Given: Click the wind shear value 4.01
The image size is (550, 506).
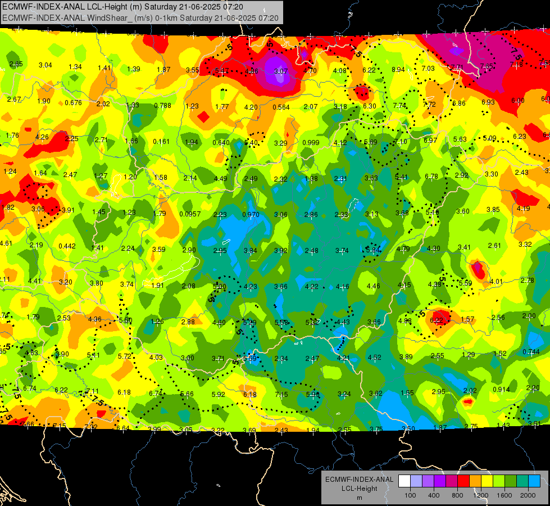Looking at the screenshot, I should [x=496, y=282].
